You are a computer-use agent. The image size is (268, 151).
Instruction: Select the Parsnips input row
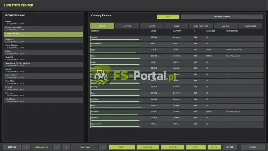177,88
